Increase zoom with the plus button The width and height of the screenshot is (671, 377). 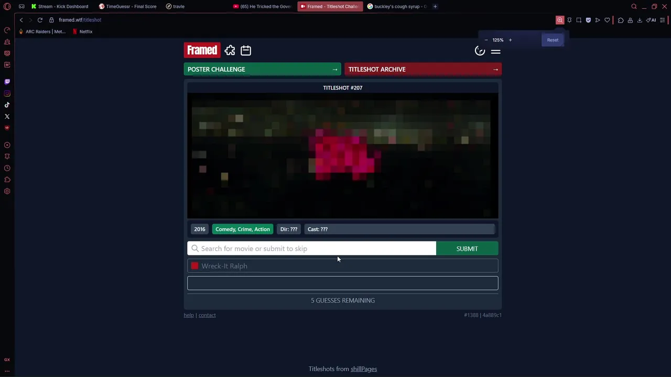click(510, 40)
